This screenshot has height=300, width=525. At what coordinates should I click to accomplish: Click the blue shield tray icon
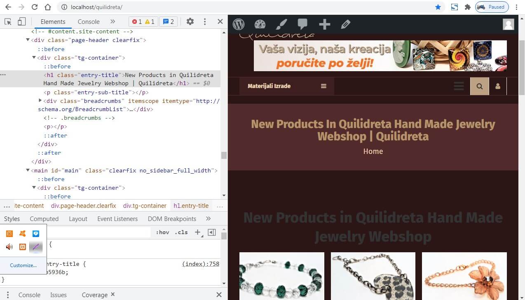(36, 234)
